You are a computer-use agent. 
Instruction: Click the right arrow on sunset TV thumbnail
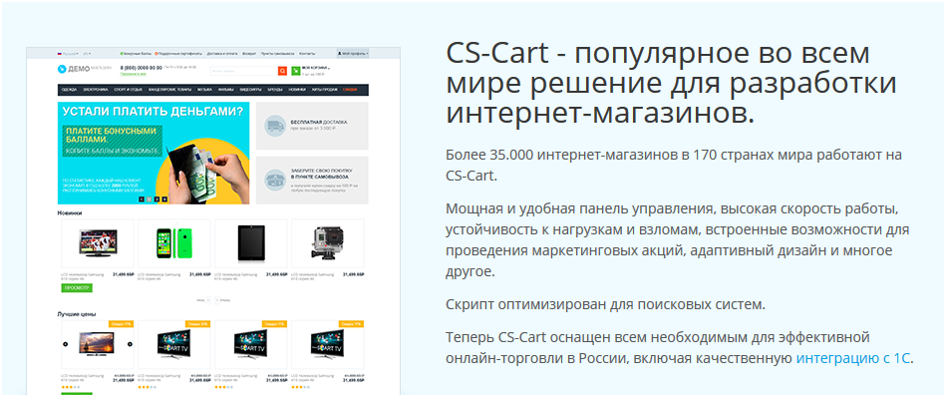tap(130, 344)
